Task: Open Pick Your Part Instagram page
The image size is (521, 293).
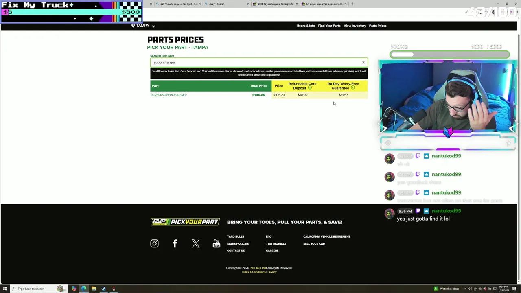Action: click(x=154, y=243)
